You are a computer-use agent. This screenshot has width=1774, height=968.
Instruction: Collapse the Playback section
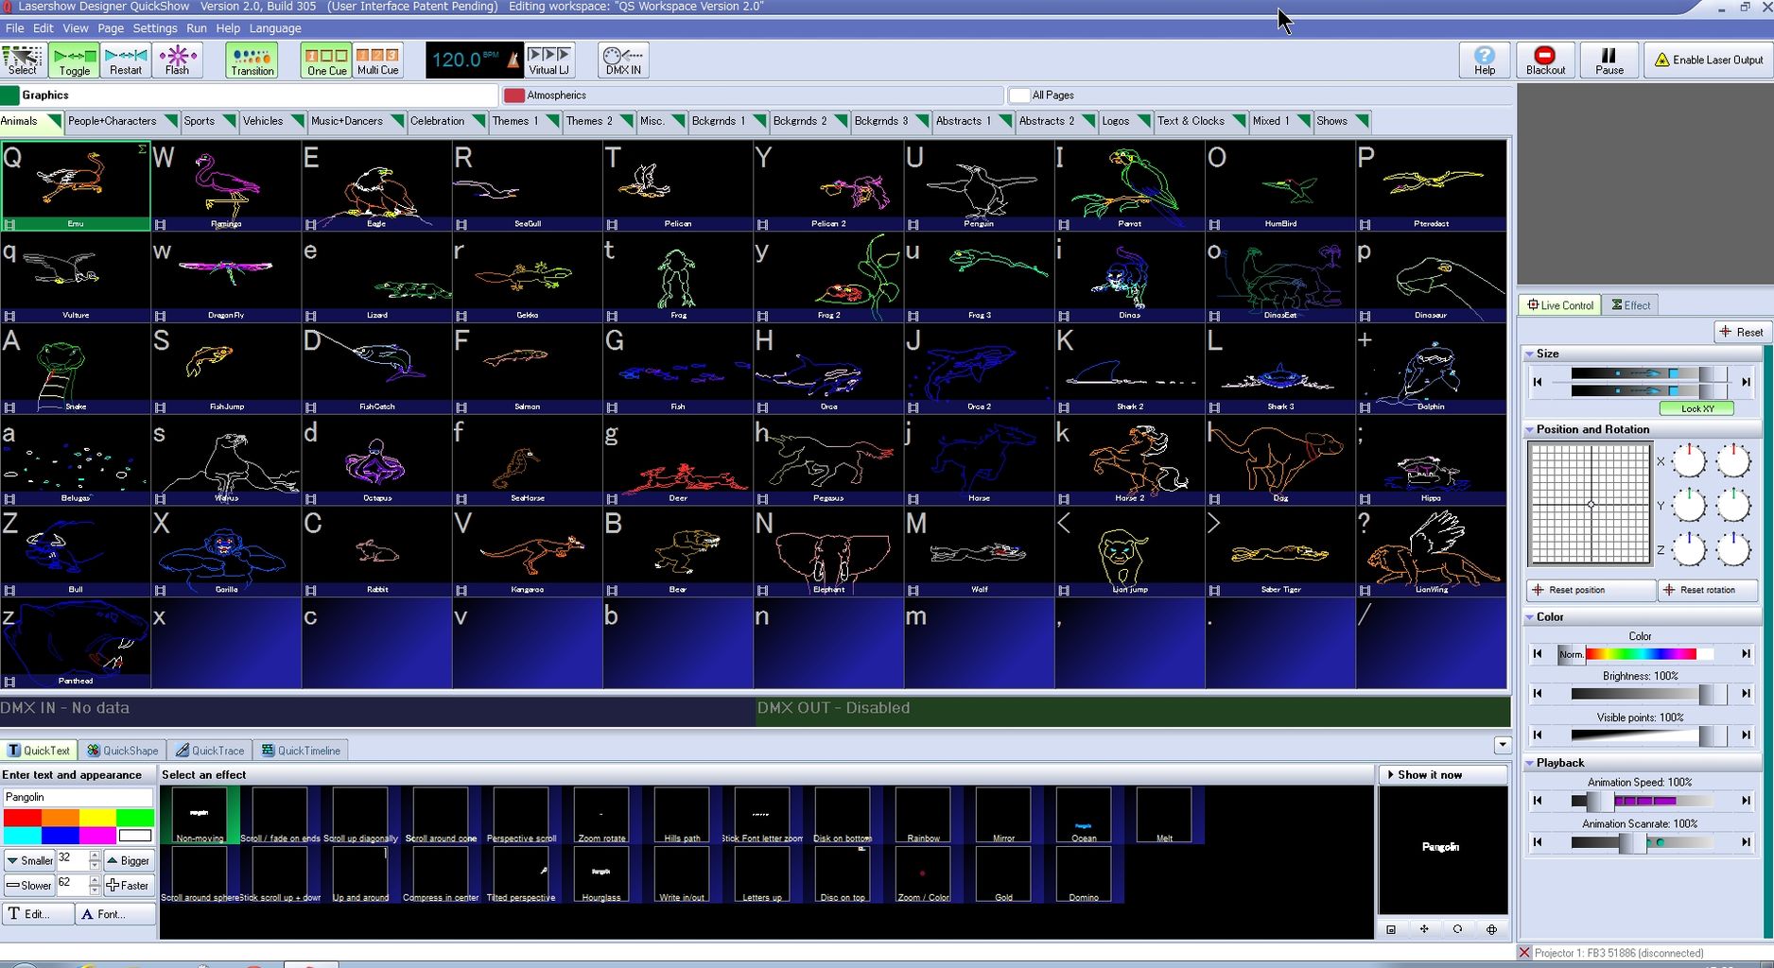[1530, 763]
